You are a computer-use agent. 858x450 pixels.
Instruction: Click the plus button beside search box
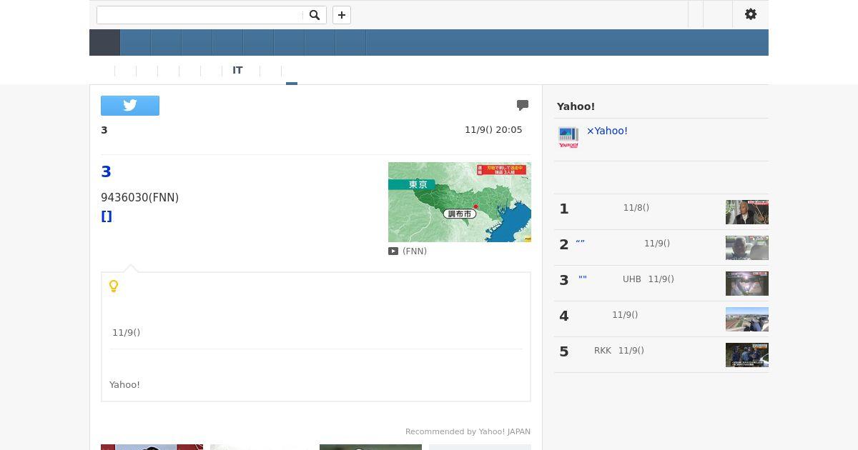click(x=342, y=15)
